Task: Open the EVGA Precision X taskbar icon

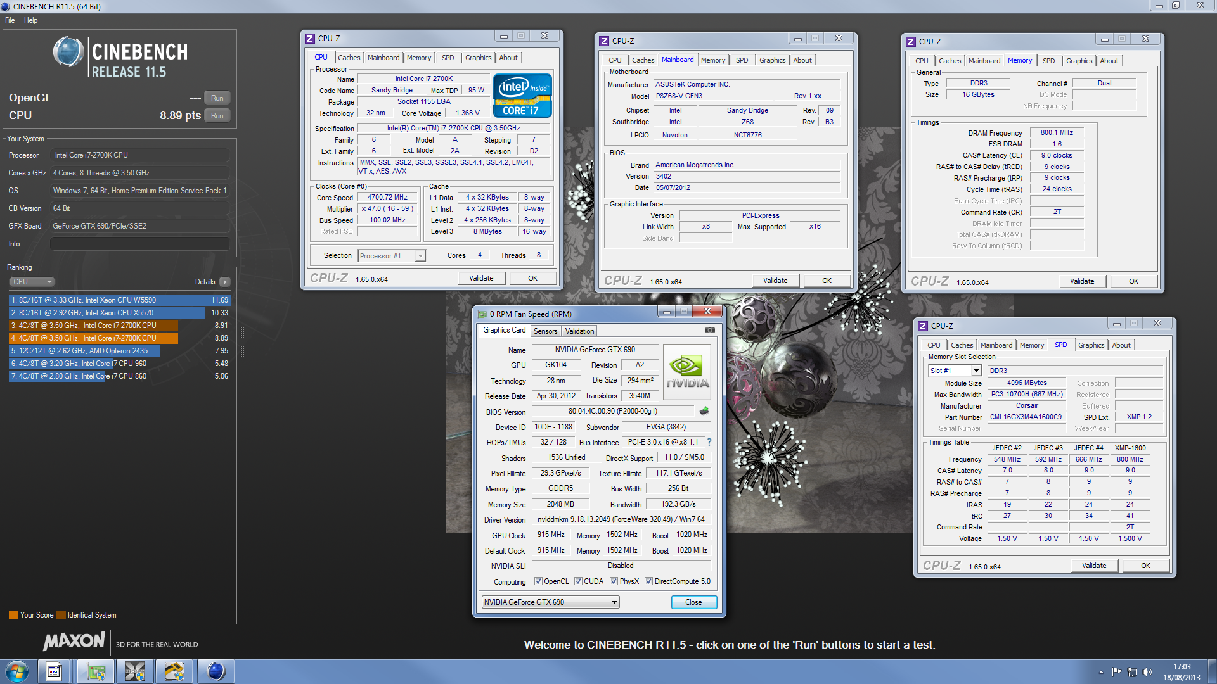Action: tap(135, 671)
